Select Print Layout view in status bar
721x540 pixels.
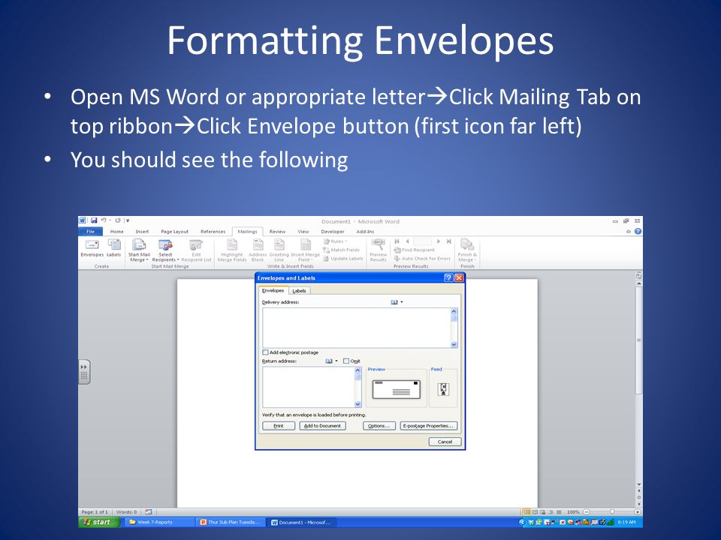527,511
